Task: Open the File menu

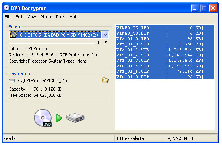Action: tap(8, 17)
